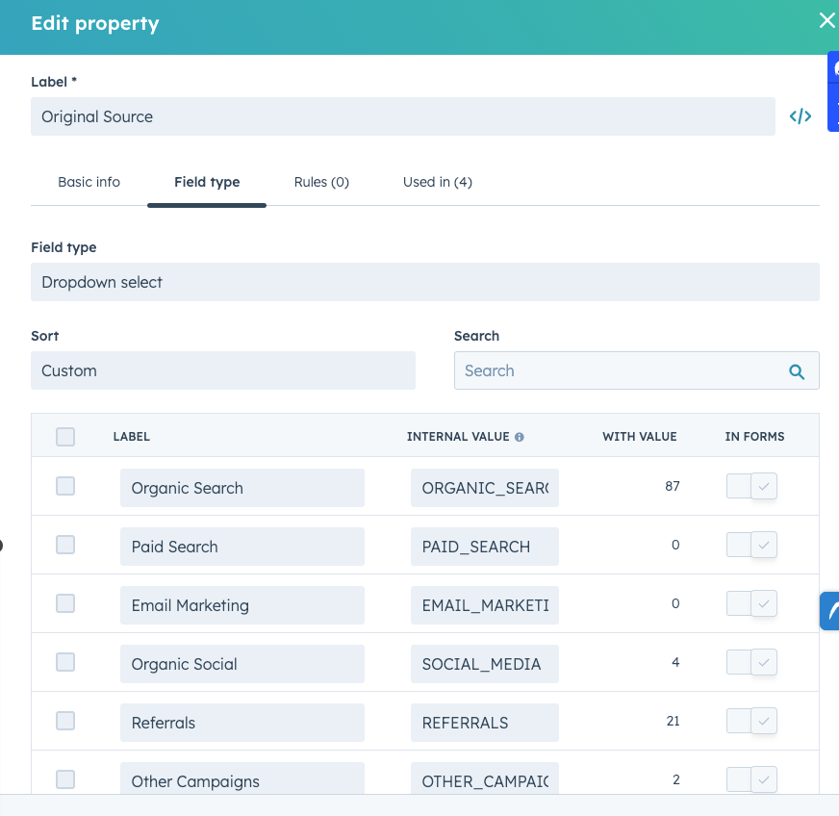Switch to the Basic info tab
This screenshot has width=839, height=816.
pyautogui.click(x=89, y=182)
